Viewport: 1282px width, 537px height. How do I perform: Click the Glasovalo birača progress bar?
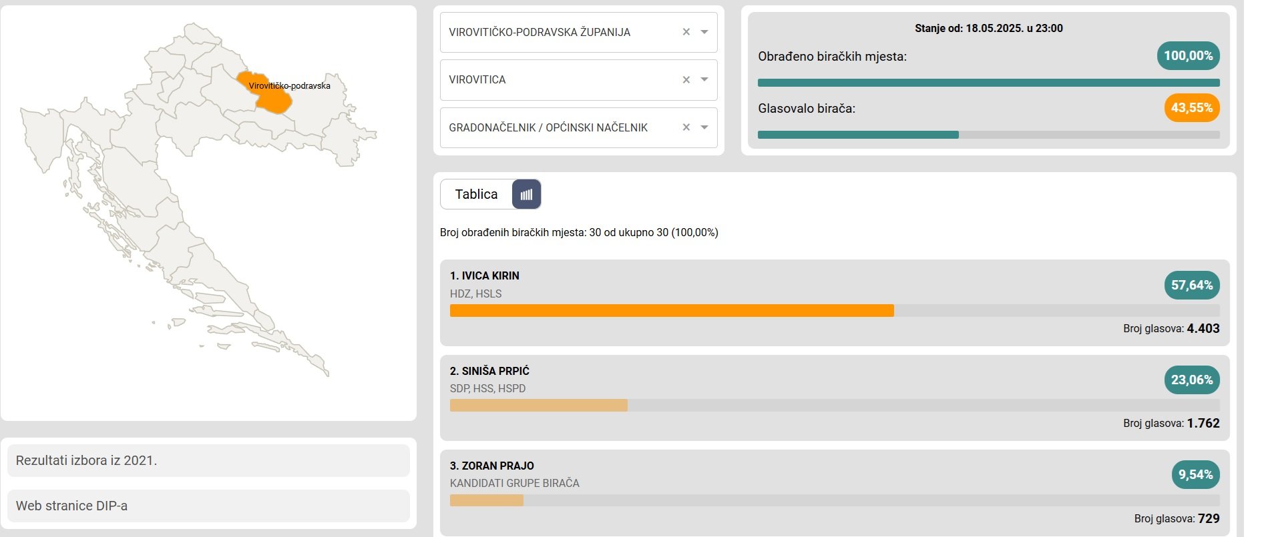pyautogui.click(x=989, y=135)
